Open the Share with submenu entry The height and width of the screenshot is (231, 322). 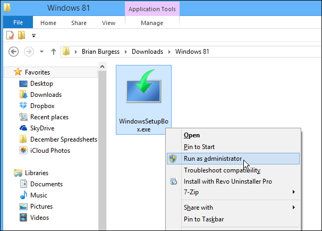[x=233, y=208]
